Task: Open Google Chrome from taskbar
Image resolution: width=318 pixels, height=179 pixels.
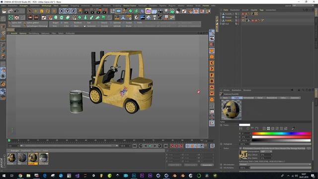Action: pyautogui.click(x=20, y=176)
